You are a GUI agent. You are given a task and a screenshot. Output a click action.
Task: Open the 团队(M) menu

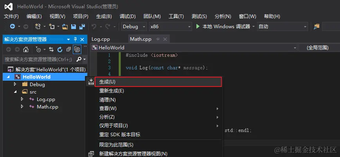point(152,16)
